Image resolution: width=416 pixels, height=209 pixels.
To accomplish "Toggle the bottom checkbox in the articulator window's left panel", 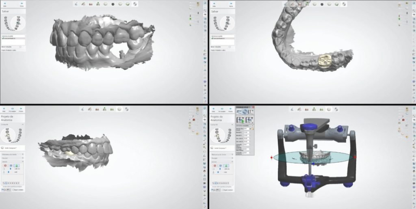I will 223,190.
